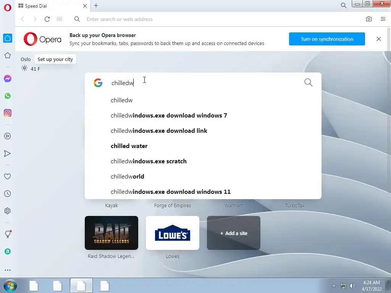This screenshot has height=293, width=391.
Task: Click the Google logo in search box
Action: pos(98,83)
